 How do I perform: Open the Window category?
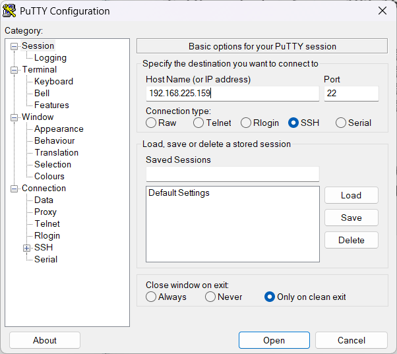click(x=38, y=117)
